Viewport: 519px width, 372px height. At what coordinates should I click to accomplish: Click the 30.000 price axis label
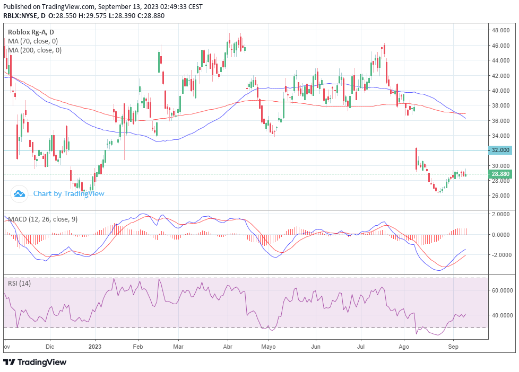(500, 166)
